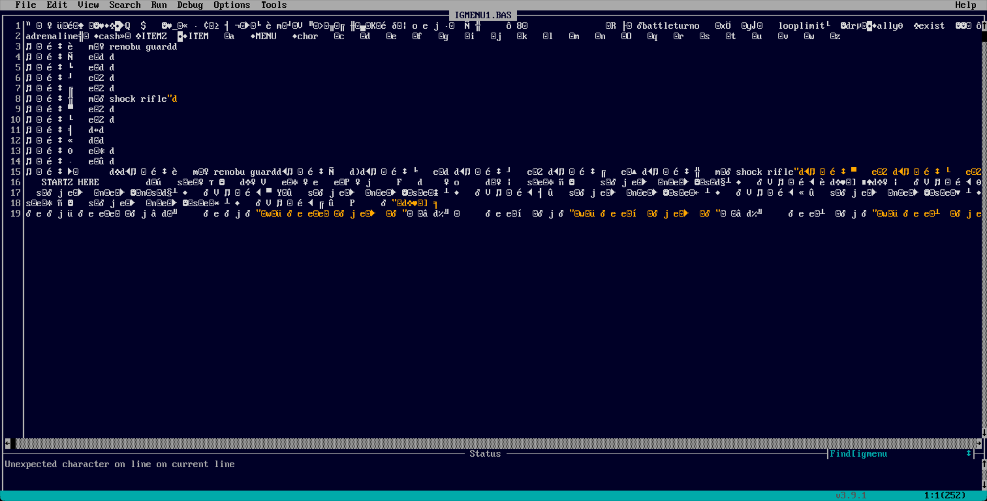Open the Search menu
Viewport: 987px width, 501px height.
(x=125, y=5)
